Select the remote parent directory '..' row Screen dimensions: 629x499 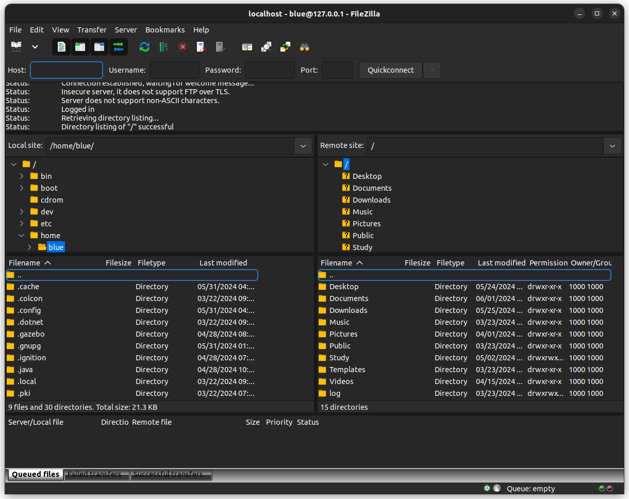(464, 275)
